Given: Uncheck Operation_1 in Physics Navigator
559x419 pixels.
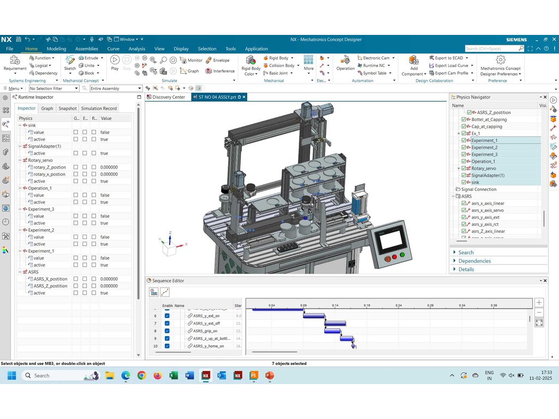Looking at the screenshot, I should click(x=464, y=161).
